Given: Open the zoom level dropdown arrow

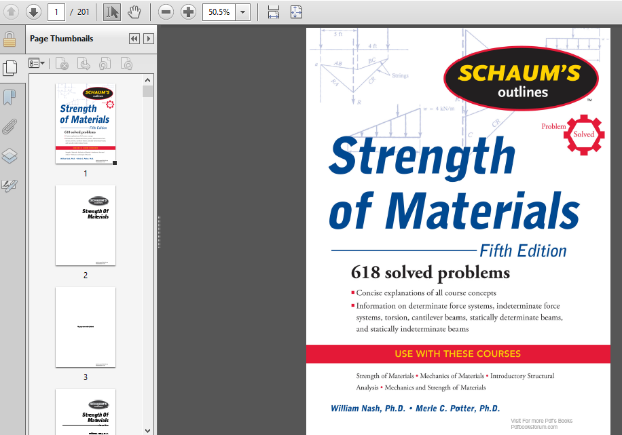Looking at the screenshot, I should pyautogui.click(x=243, y=12).
